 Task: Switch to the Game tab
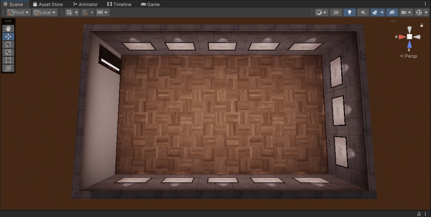tap(150, 4)
